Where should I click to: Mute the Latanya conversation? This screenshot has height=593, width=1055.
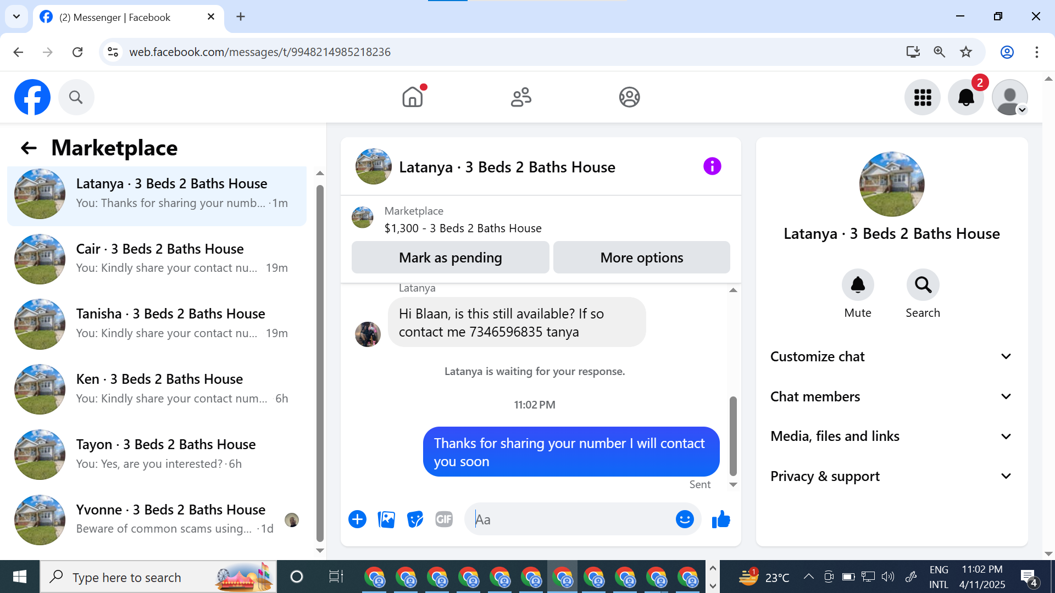858,284
